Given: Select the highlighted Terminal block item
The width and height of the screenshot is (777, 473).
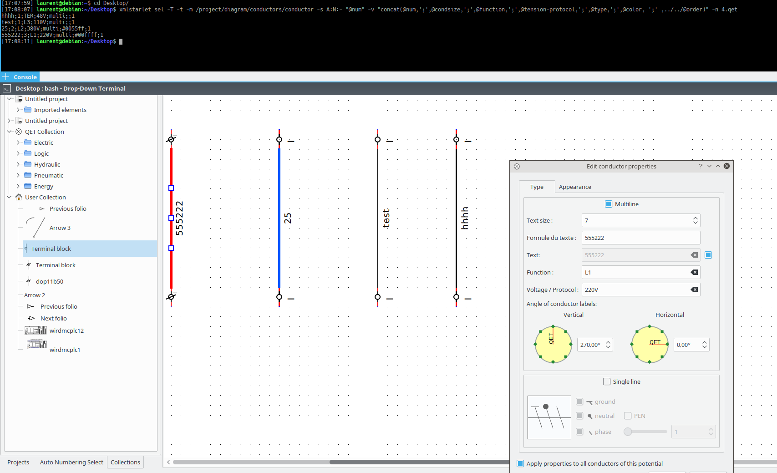Looking at the screenshot, I should coord(90,249).
